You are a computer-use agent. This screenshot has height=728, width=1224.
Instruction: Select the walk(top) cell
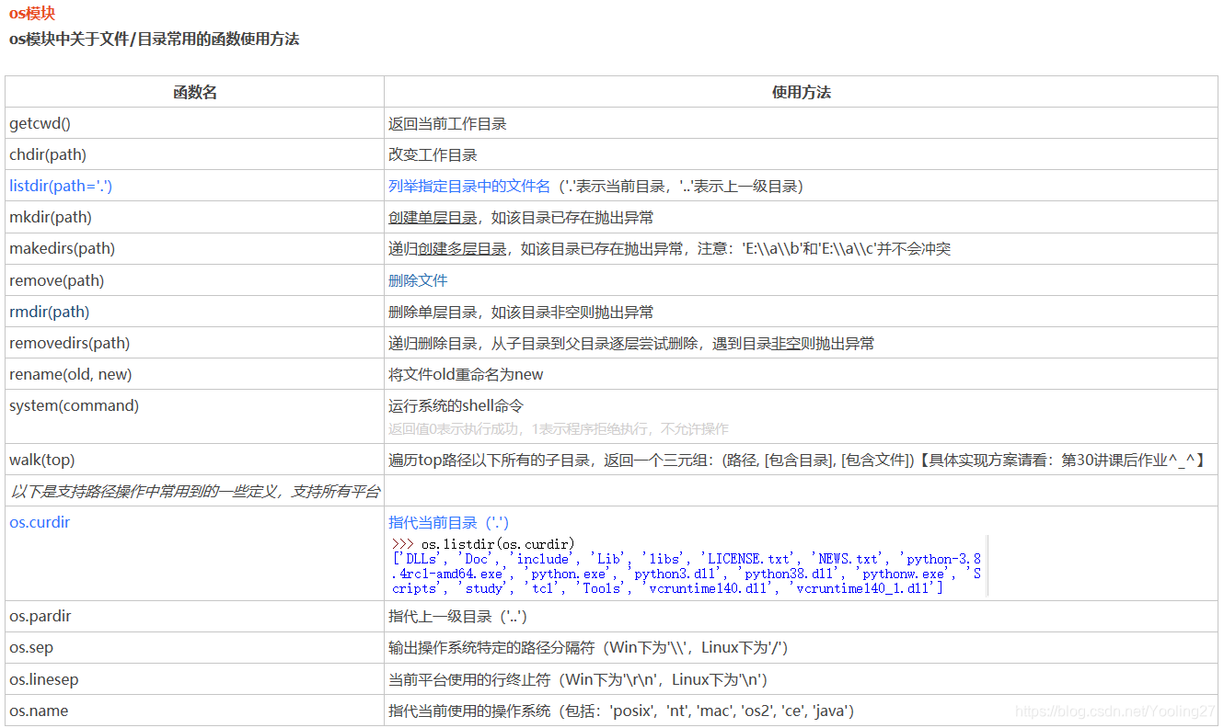coord(195,459)
